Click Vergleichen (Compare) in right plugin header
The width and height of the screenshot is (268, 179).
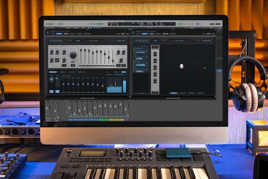(145, 34)
